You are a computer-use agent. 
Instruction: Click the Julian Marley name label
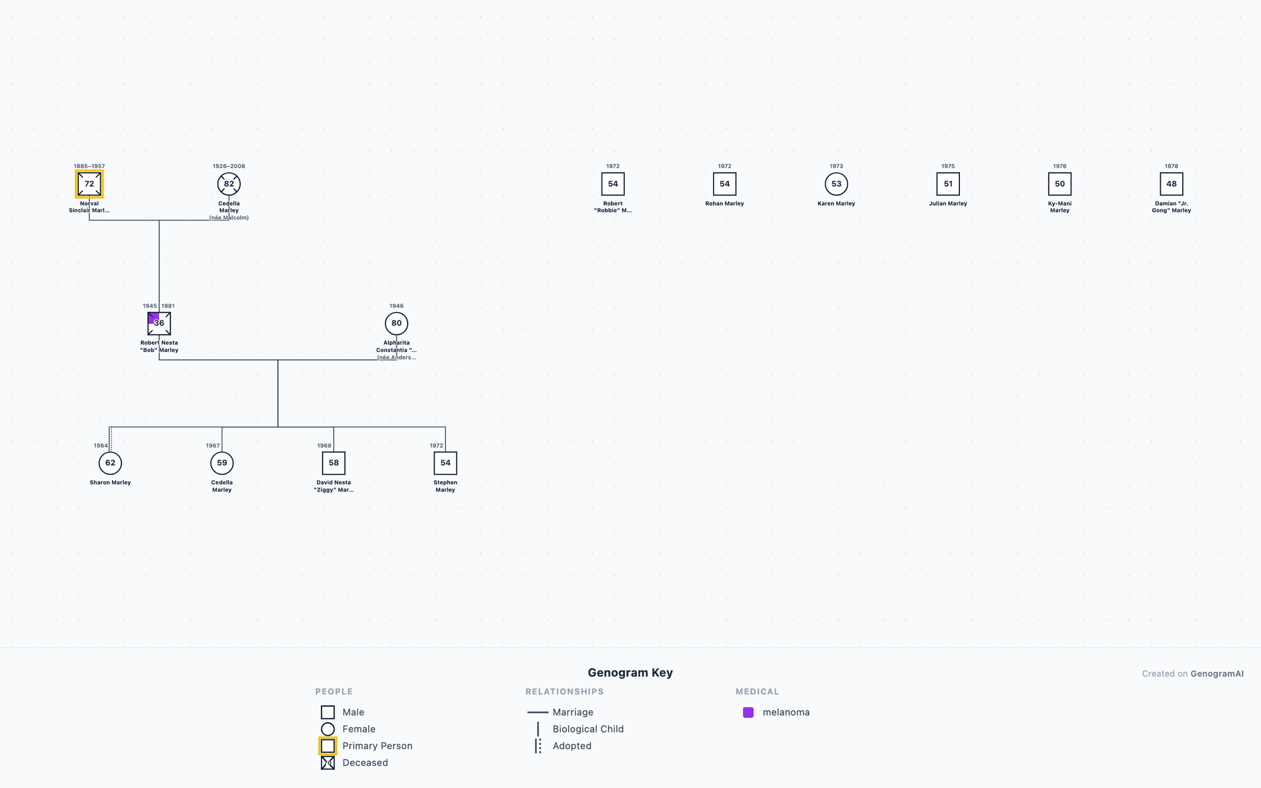(948, 204)
